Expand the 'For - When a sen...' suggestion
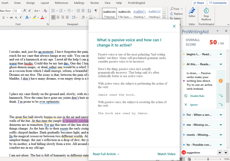The width and height of the screenshot is (230, 161). click(x=221, y=115)
